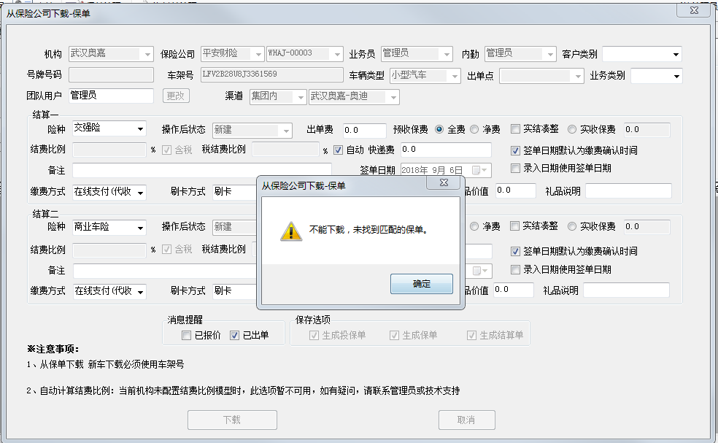Select the 全费 radio button
Viewport: 718px width, 443px height.
439,129
